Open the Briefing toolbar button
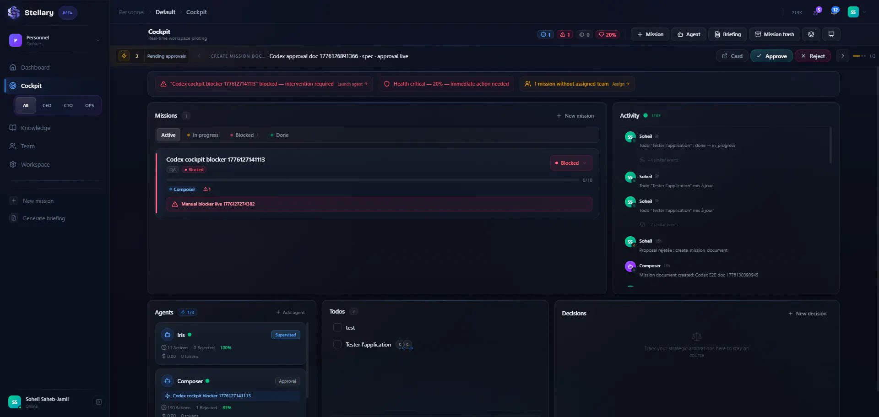Image resolution: width=879 pixels, height=417 pixels. [x=728, y=34]
